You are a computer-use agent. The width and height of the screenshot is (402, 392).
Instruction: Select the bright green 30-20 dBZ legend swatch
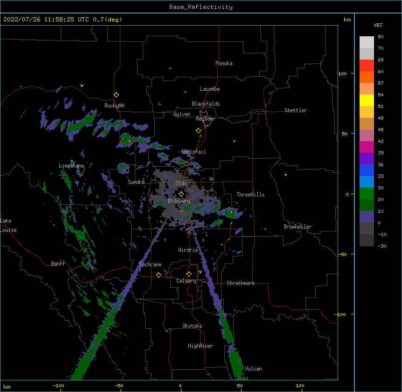coord(367,194)
